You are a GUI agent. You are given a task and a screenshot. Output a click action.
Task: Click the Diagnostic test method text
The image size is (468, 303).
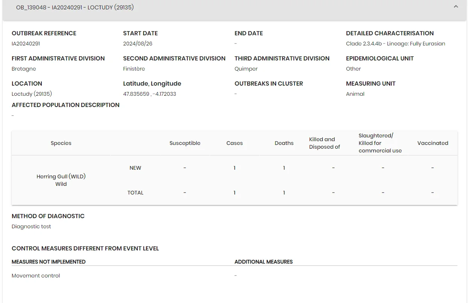click(31, 226)
